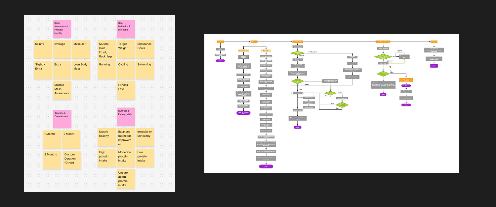Select the Skinny sticky note
This screenshot has height=207, width=496.
[x=43, y=49]
